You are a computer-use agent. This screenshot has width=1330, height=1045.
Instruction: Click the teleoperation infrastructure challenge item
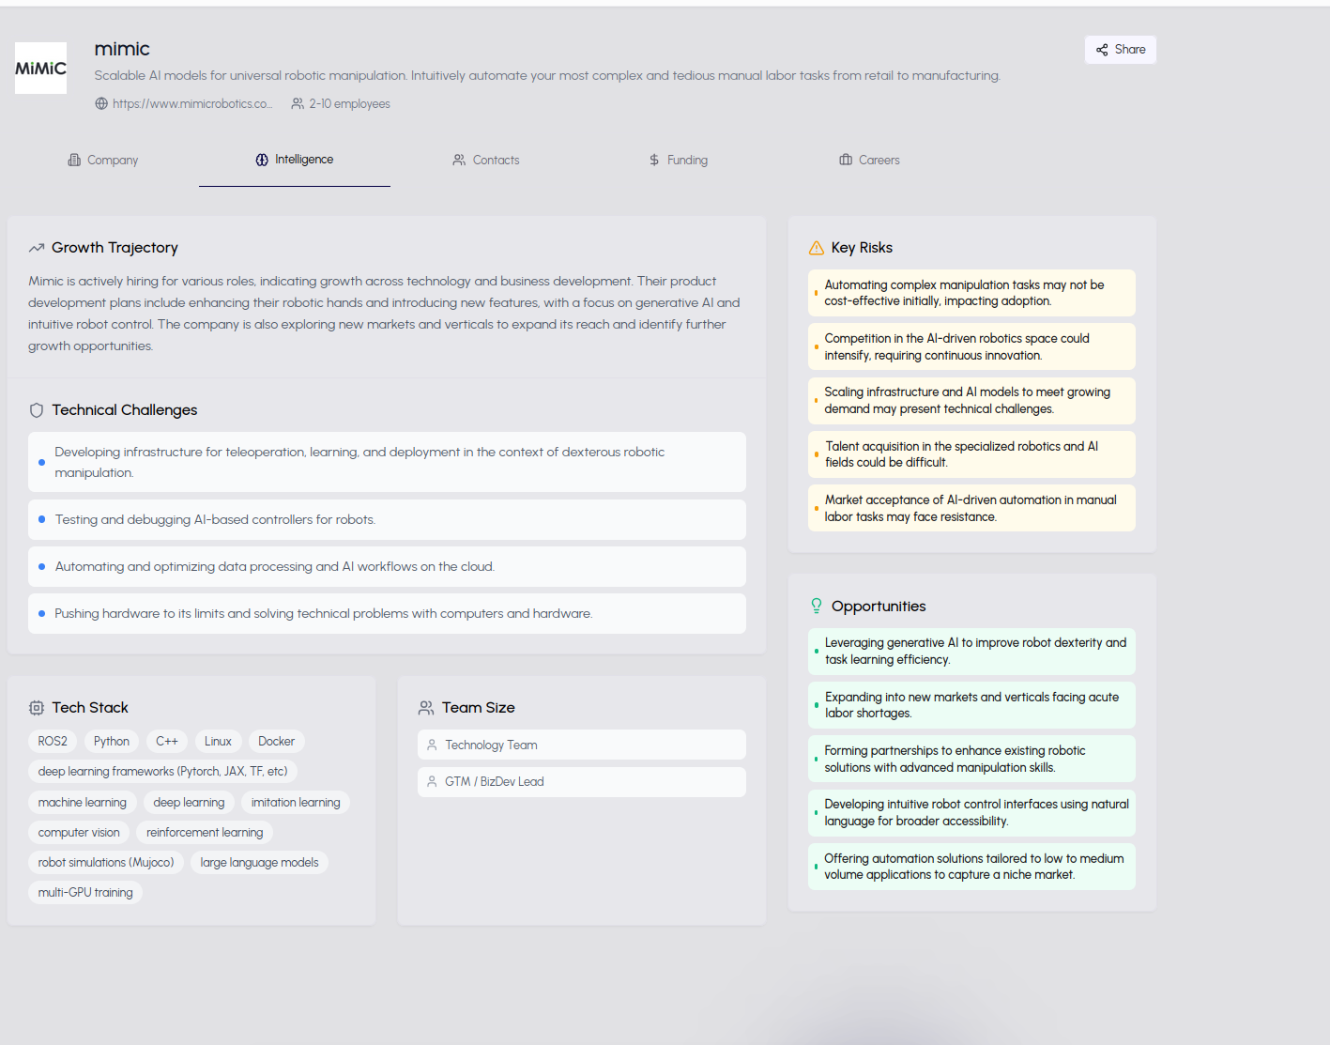click(x=387, y=462)
